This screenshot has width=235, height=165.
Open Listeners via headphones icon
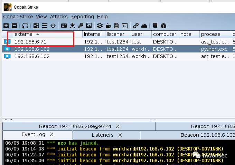[25, 26]
